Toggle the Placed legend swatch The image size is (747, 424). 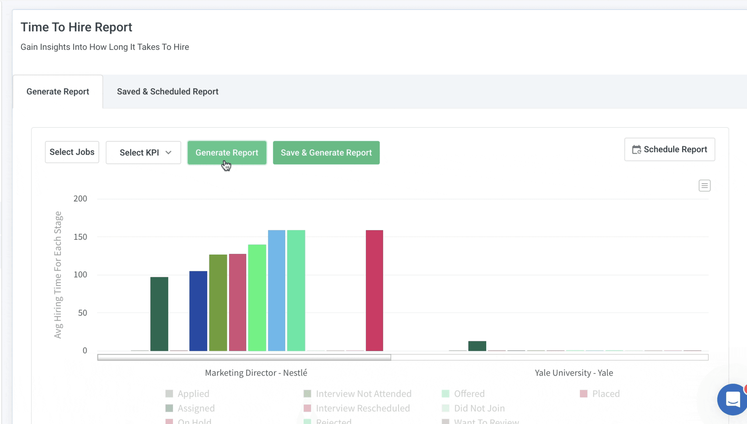584,394
